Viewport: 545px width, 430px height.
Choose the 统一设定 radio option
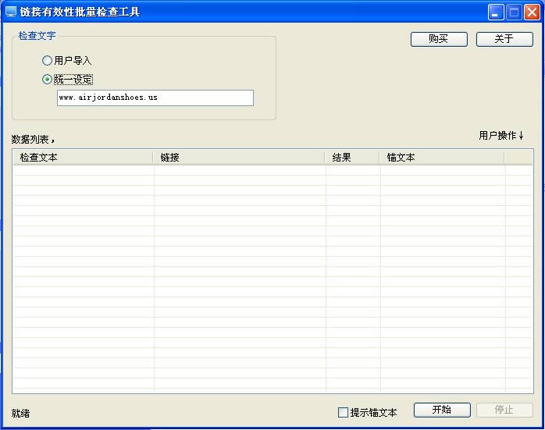tap(48, 79)
